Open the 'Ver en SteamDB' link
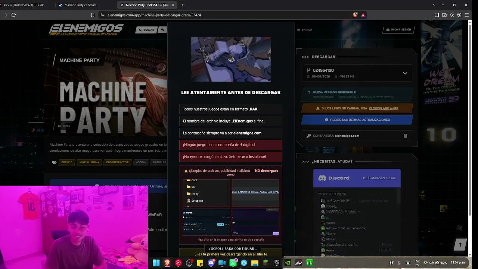Image resolution: width=478 pixels, height=269 pixels. [x=385, y=97]
